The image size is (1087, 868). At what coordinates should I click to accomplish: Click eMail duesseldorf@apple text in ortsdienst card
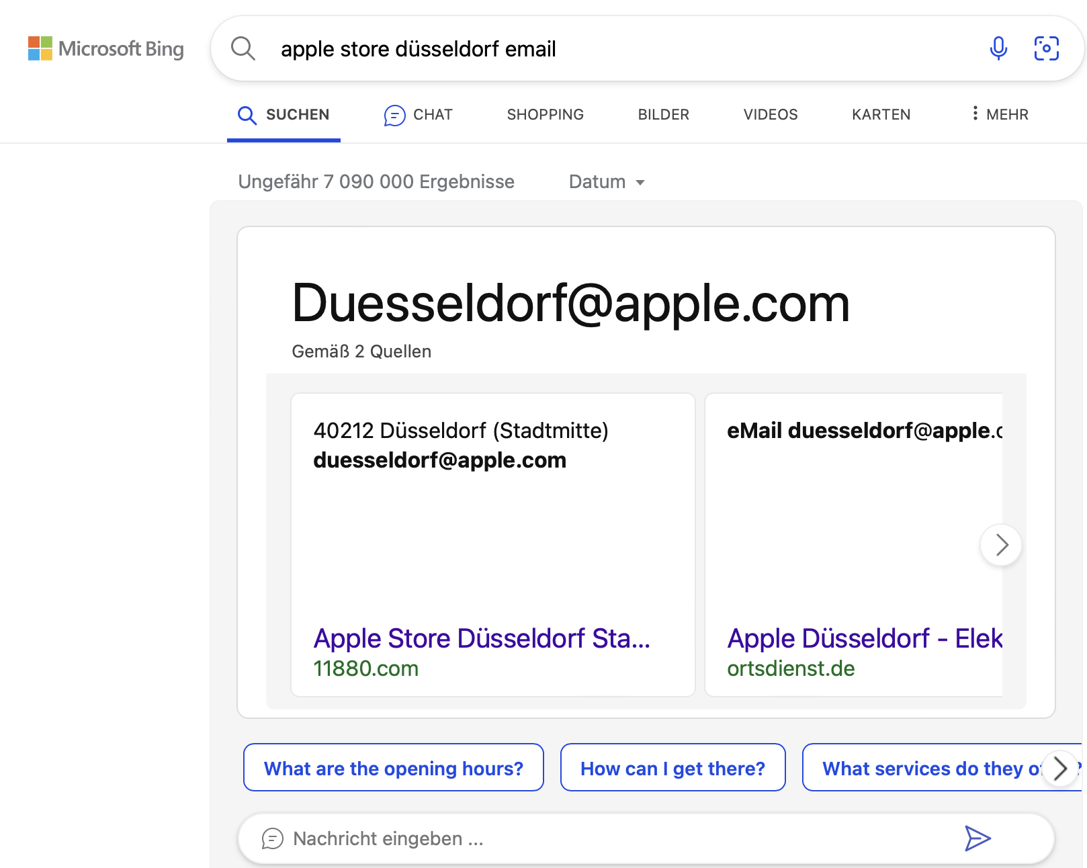pyautogui.click(x=865, y=431)
